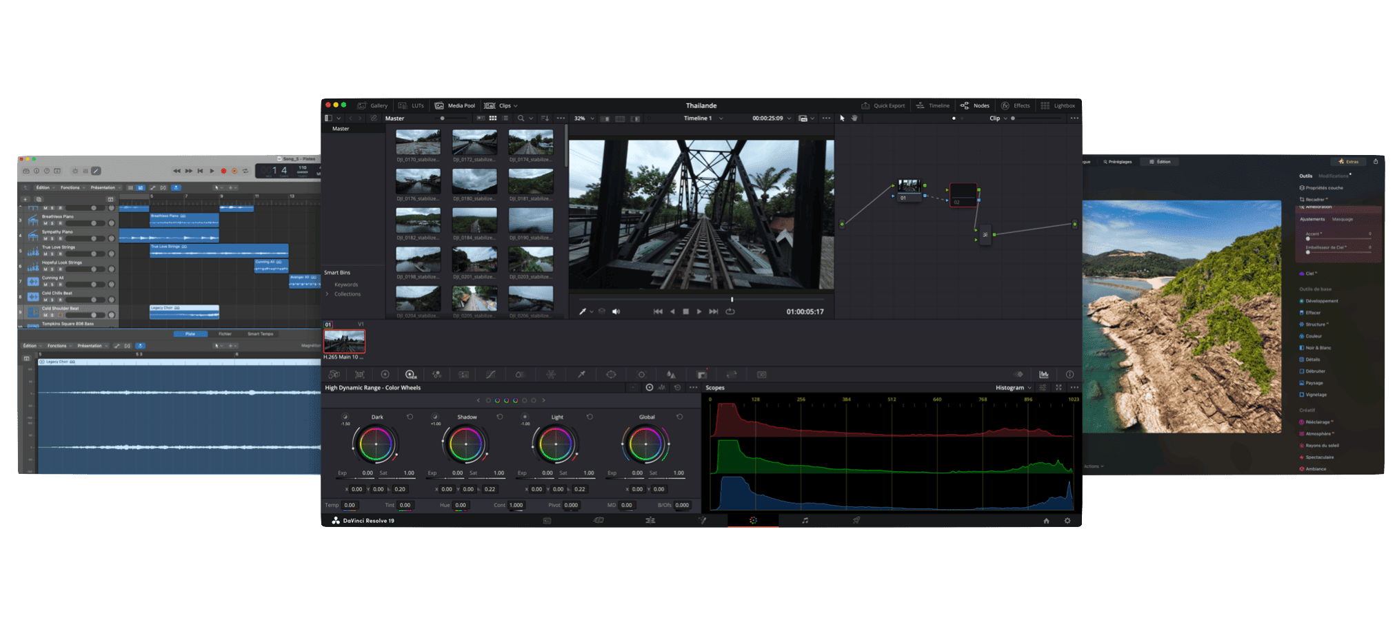Reset the Dark color wheel
The image size is (1397, 631).
pos(410,417)
